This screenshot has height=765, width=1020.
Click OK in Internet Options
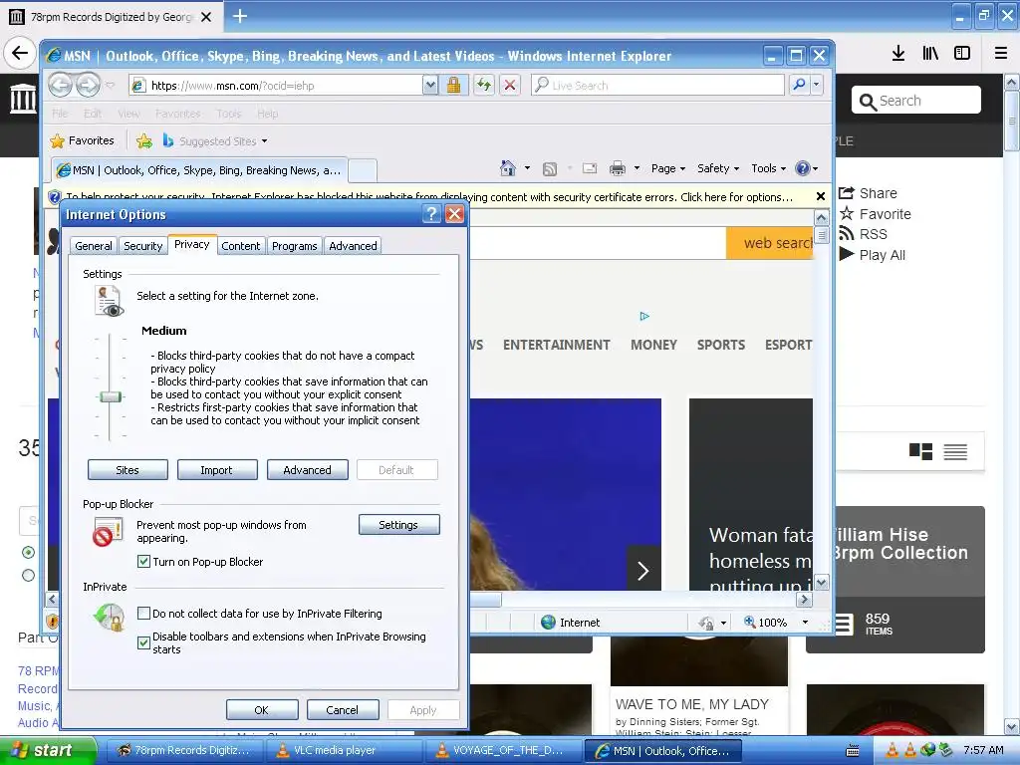pyautogui.click(x=262, y=709)
